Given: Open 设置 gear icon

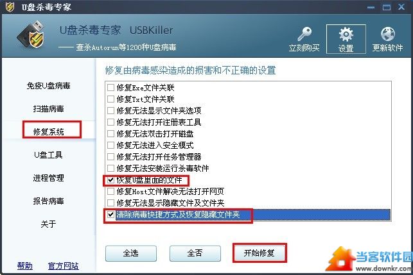Looking at the screenshot, I should [x=346, y=34].
